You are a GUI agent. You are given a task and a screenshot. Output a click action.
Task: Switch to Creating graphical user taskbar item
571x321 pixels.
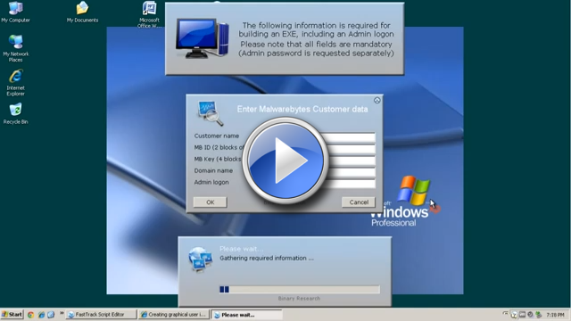[x=174, y=315]
